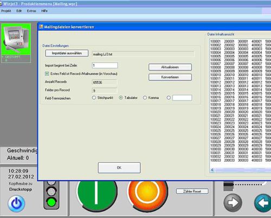Click the date display 27.02.2012
The width and height of the screenshot is (271, 218).
[x=21, y=177]
